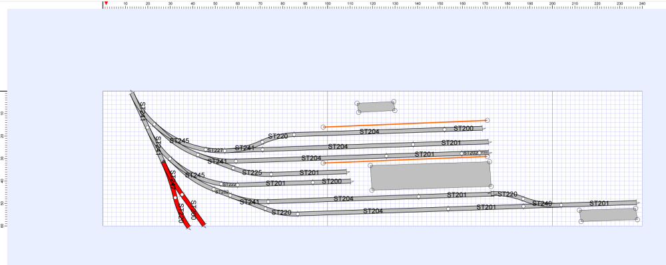Select the ST222 track piece
This screenshot has width=666, height=265.
pyautogui.click(x=229, y=185)
